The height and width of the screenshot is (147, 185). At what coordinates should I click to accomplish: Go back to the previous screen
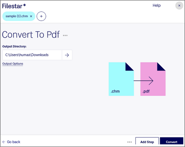11,142
